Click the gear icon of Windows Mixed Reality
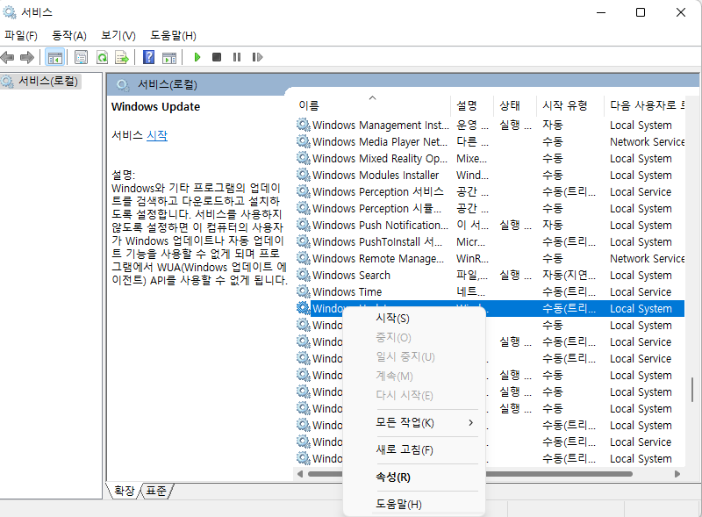This screenshot has height=517, width=702. [304, 158]
